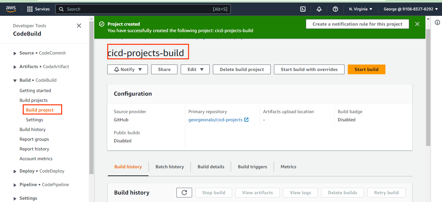
Task: Open the Edit dropdown menu
Action: tap(195, 69)
